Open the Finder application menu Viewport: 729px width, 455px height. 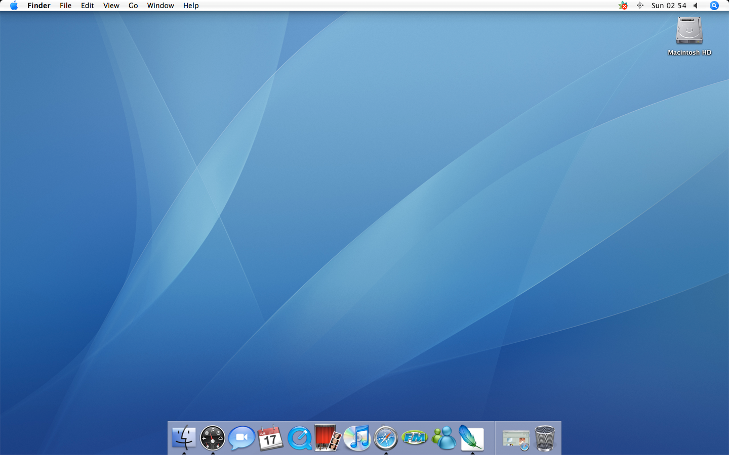click(x=39, y=6)
